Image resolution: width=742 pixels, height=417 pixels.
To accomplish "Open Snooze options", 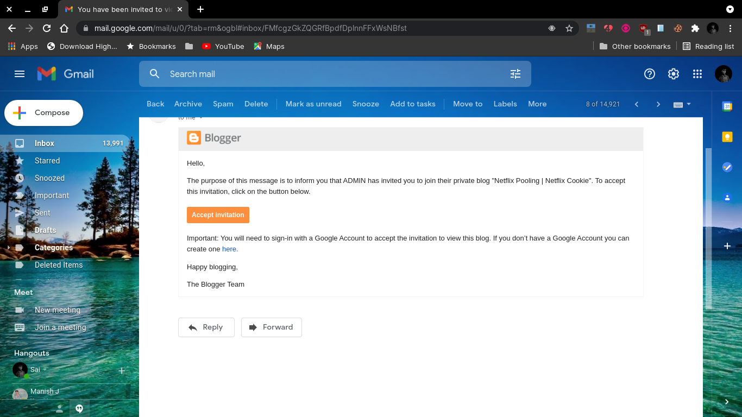I will tap(366, 104).
